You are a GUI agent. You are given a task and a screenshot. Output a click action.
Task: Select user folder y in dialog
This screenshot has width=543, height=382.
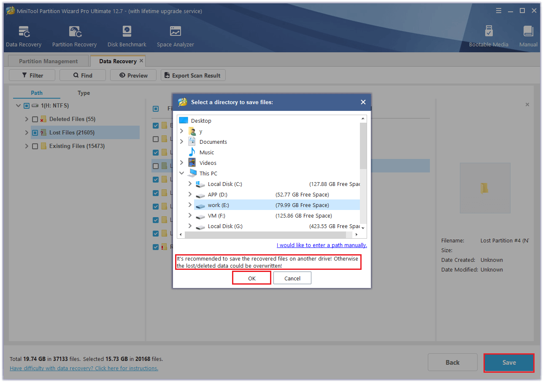click(x=195, y=131)
